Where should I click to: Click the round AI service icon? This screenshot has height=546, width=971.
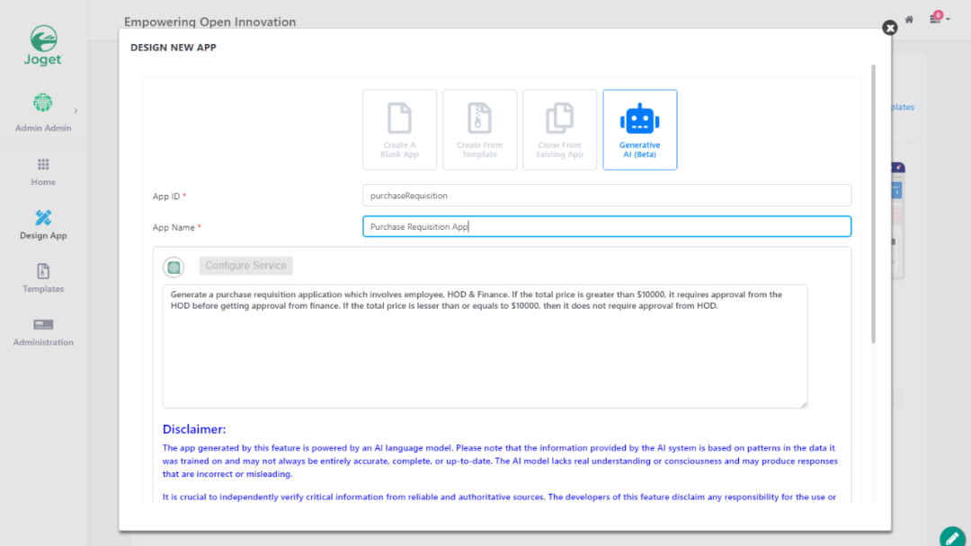click(x=174, y=267)
